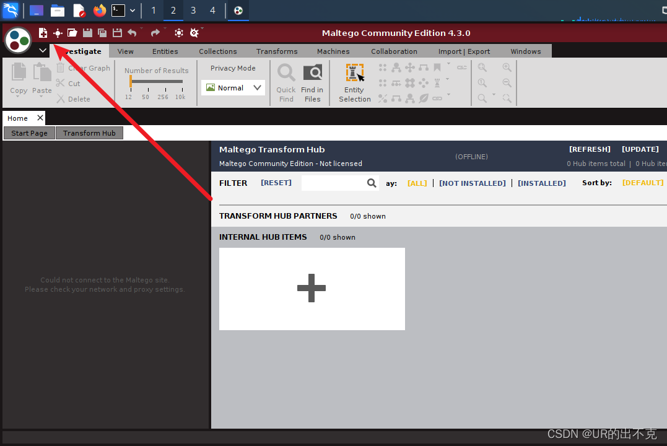
Task: Click the zoom out magnifier icon
Action: click(507, 82)
